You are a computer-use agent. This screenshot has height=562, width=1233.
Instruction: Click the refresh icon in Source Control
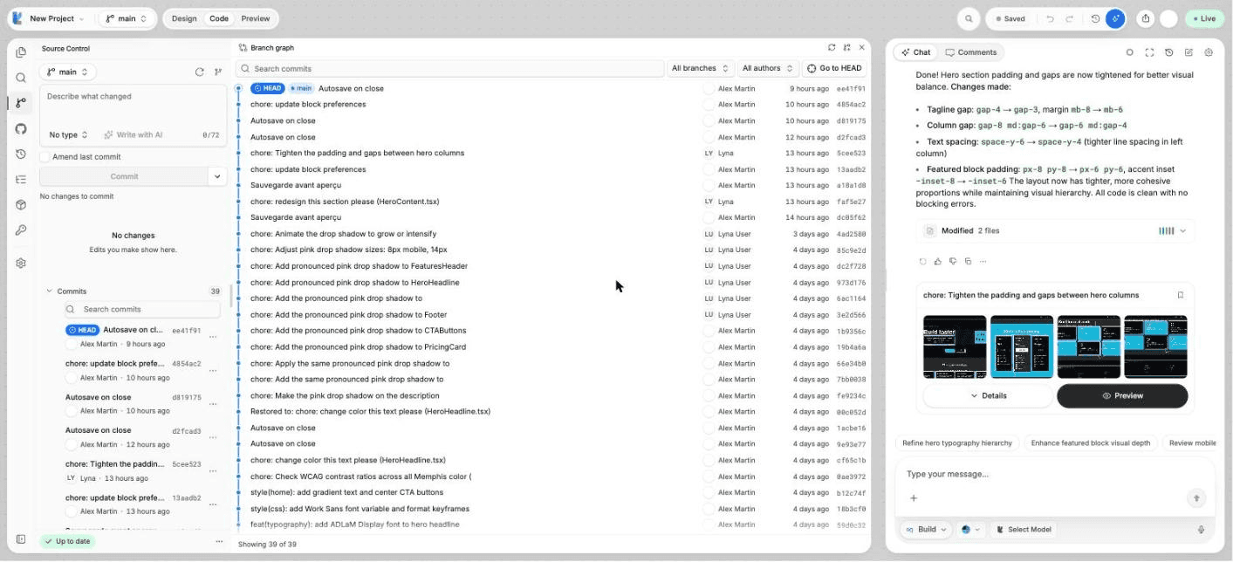point(200,72)
